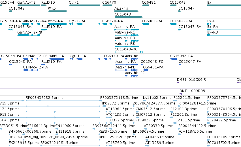Open the Aats-his gene label without suffix
Viewport: 241px width, 147px height.
pyautogui.click(x=121, y=8)
